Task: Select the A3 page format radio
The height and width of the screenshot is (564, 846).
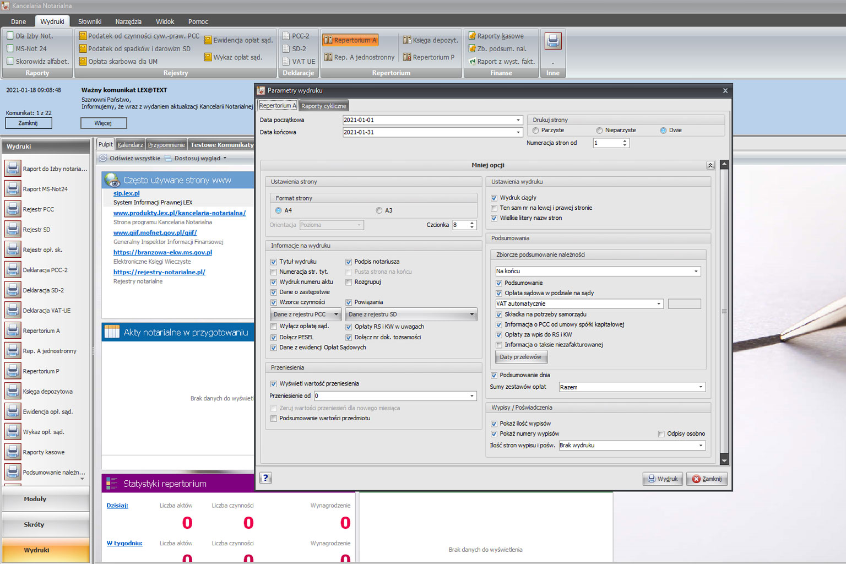Action: 379,210
